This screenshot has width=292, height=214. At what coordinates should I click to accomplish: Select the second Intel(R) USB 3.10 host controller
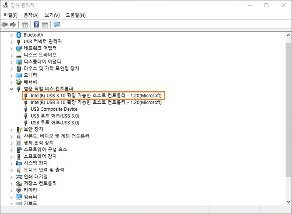pyautogui.click(x=96, y=102)
